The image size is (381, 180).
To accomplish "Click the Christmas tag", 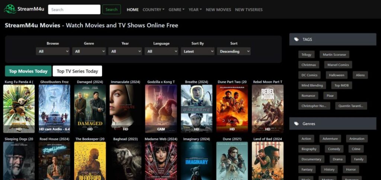I will [x=308, y=65].
